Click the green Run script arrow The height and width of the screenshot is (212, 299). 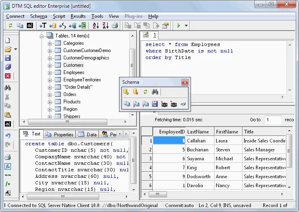(x=178, y=25)
